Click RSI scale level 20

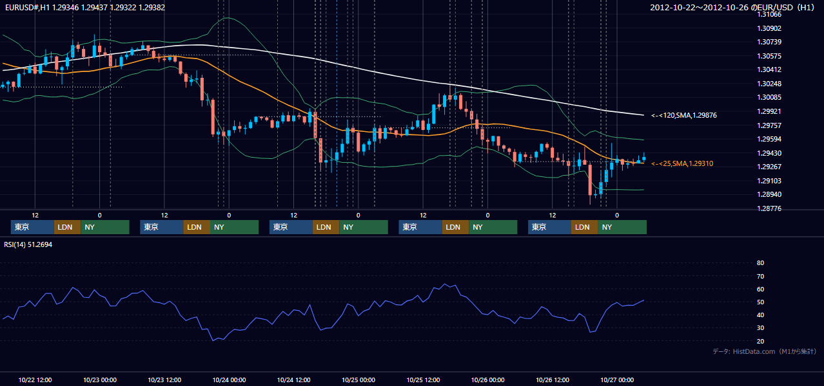pos(760,341)
